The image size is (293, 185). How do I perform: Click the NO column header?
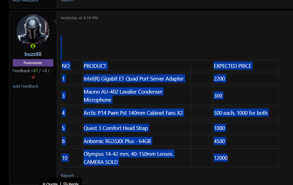(x=66, y=66)
